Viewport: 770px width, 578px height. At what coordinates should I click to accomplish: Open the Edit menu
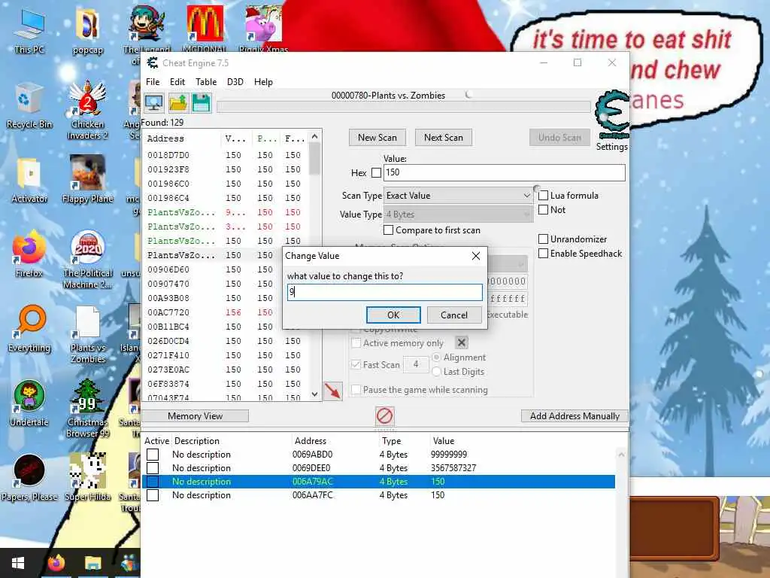(177, 81)
